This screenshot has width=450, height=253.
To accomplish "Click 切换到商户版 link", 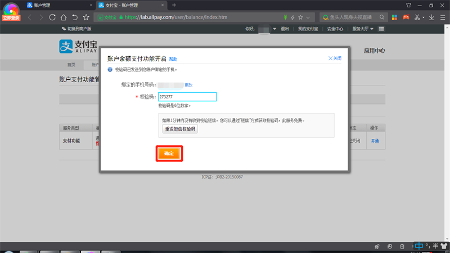I will 76,29.
